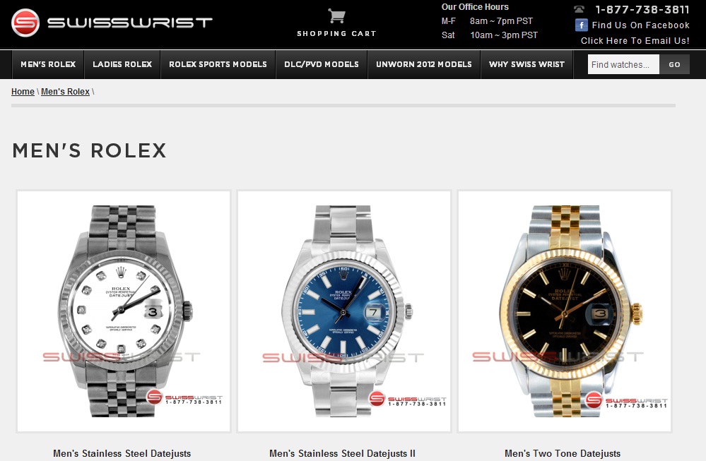The height and width of the screenshot is (461, 706).
Task: Select Rolex Sports Models in navigation
Action: (218, 64)
